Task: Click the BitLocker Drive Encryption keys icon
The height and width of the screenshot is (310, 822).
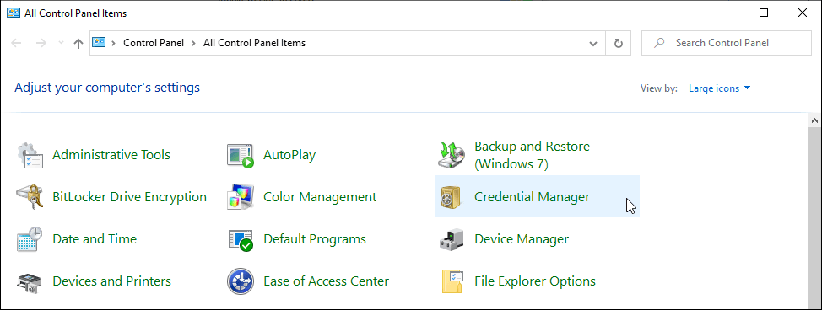Action: (x=30, y=197)
